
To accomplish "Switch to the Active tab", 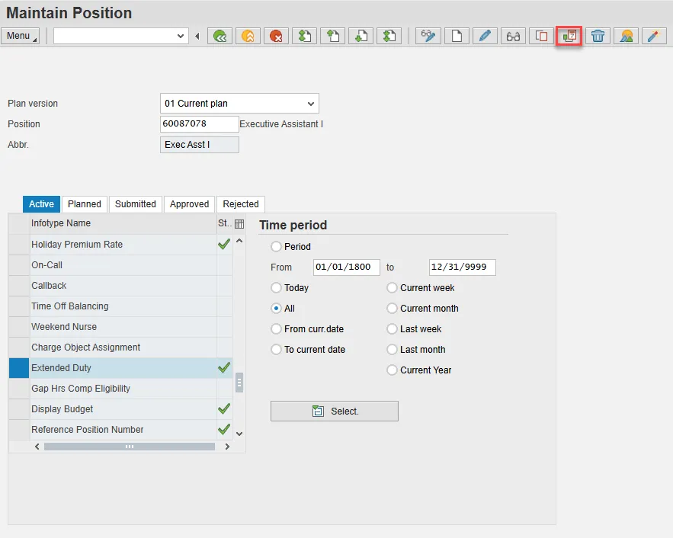I will click(41, 204).
